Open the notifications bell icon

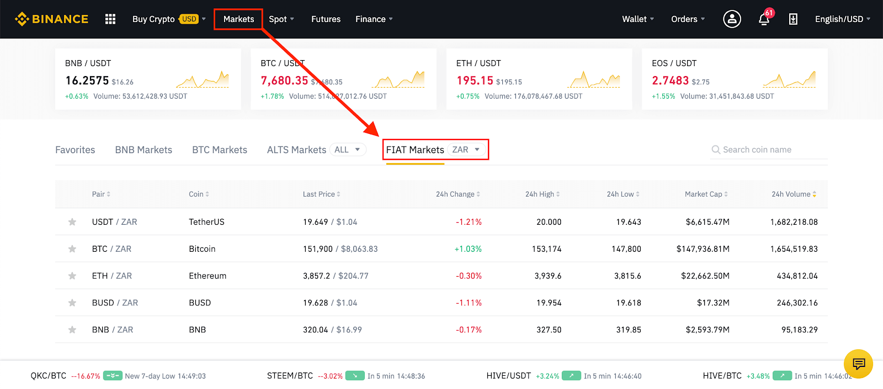[x=764, y=19]
